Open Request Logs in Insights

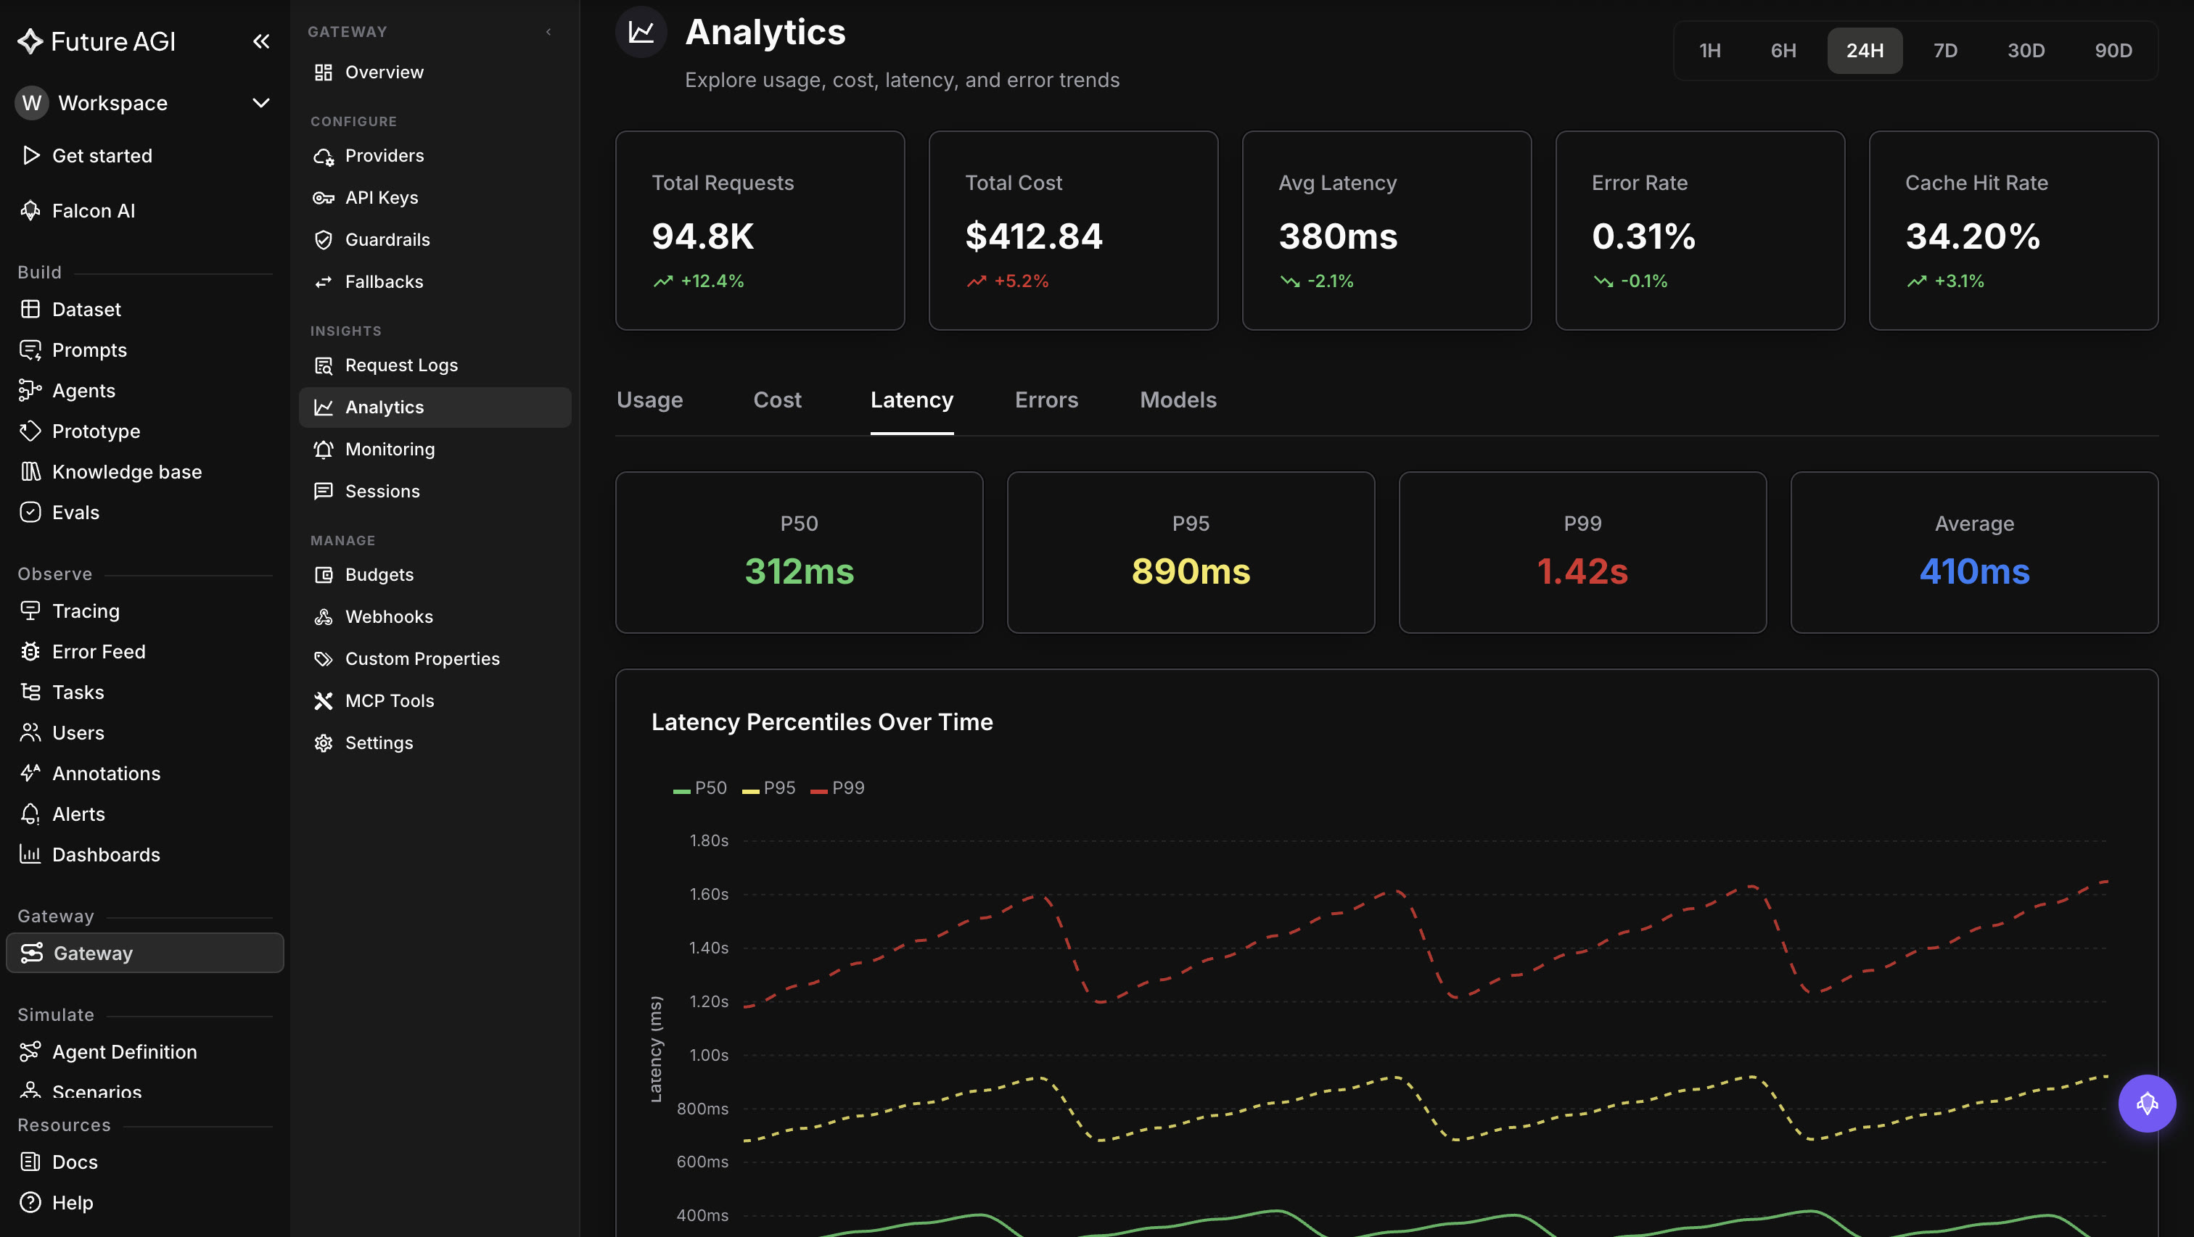[x=435, y=365]
